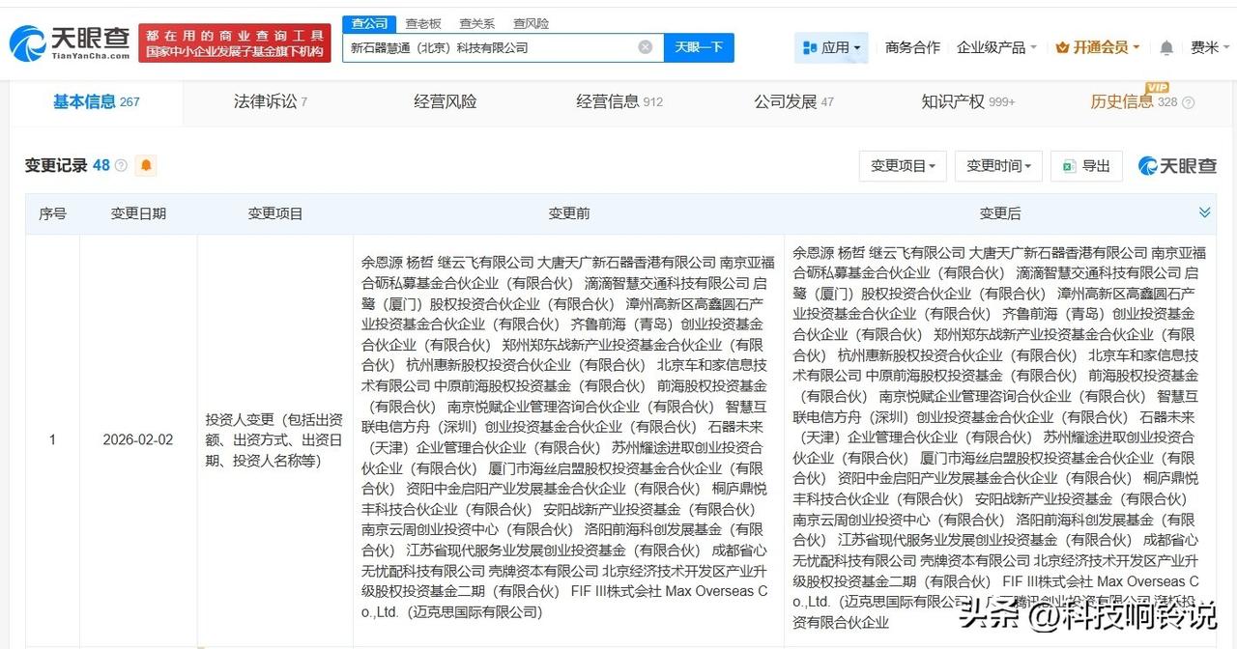
Task: Open notifications via the bell icon top right
Action: [x=1166, y=46]
